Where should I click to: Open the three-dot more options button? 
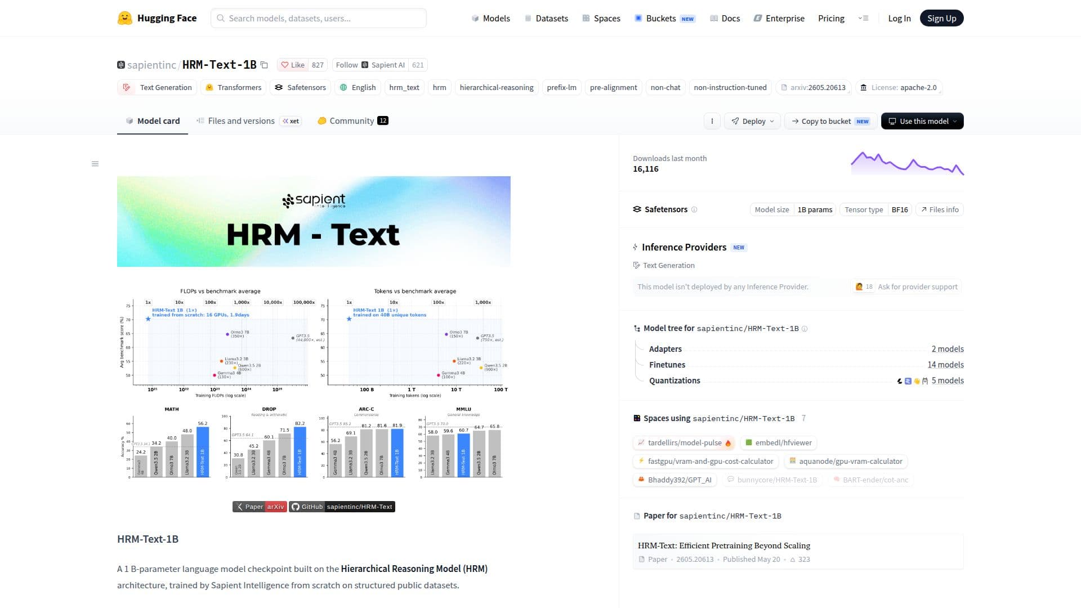(x=712, y=121)
